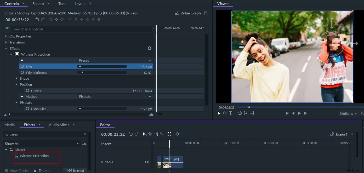This screenshot has height=173, width=364.
Task: Click the keyframe toggle next to Size
Action: [22, 66]
